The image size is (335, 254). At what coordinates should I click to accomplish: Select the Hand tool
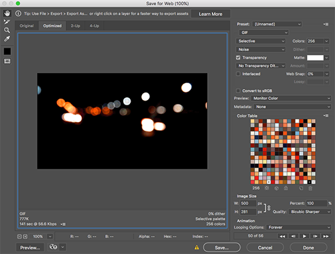[x=7, y=13]
